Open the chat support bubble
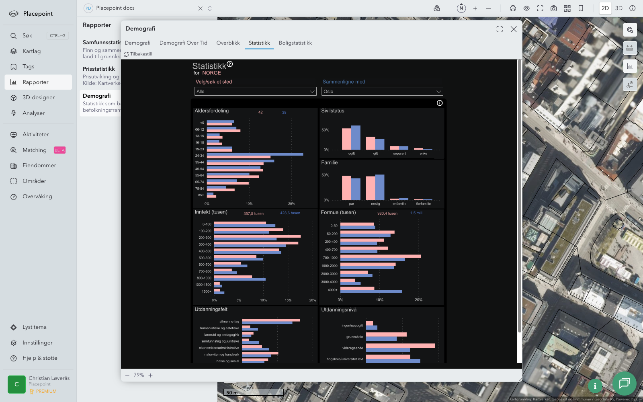The width and height of the screenshot is (643, 402). coord(624,383)
